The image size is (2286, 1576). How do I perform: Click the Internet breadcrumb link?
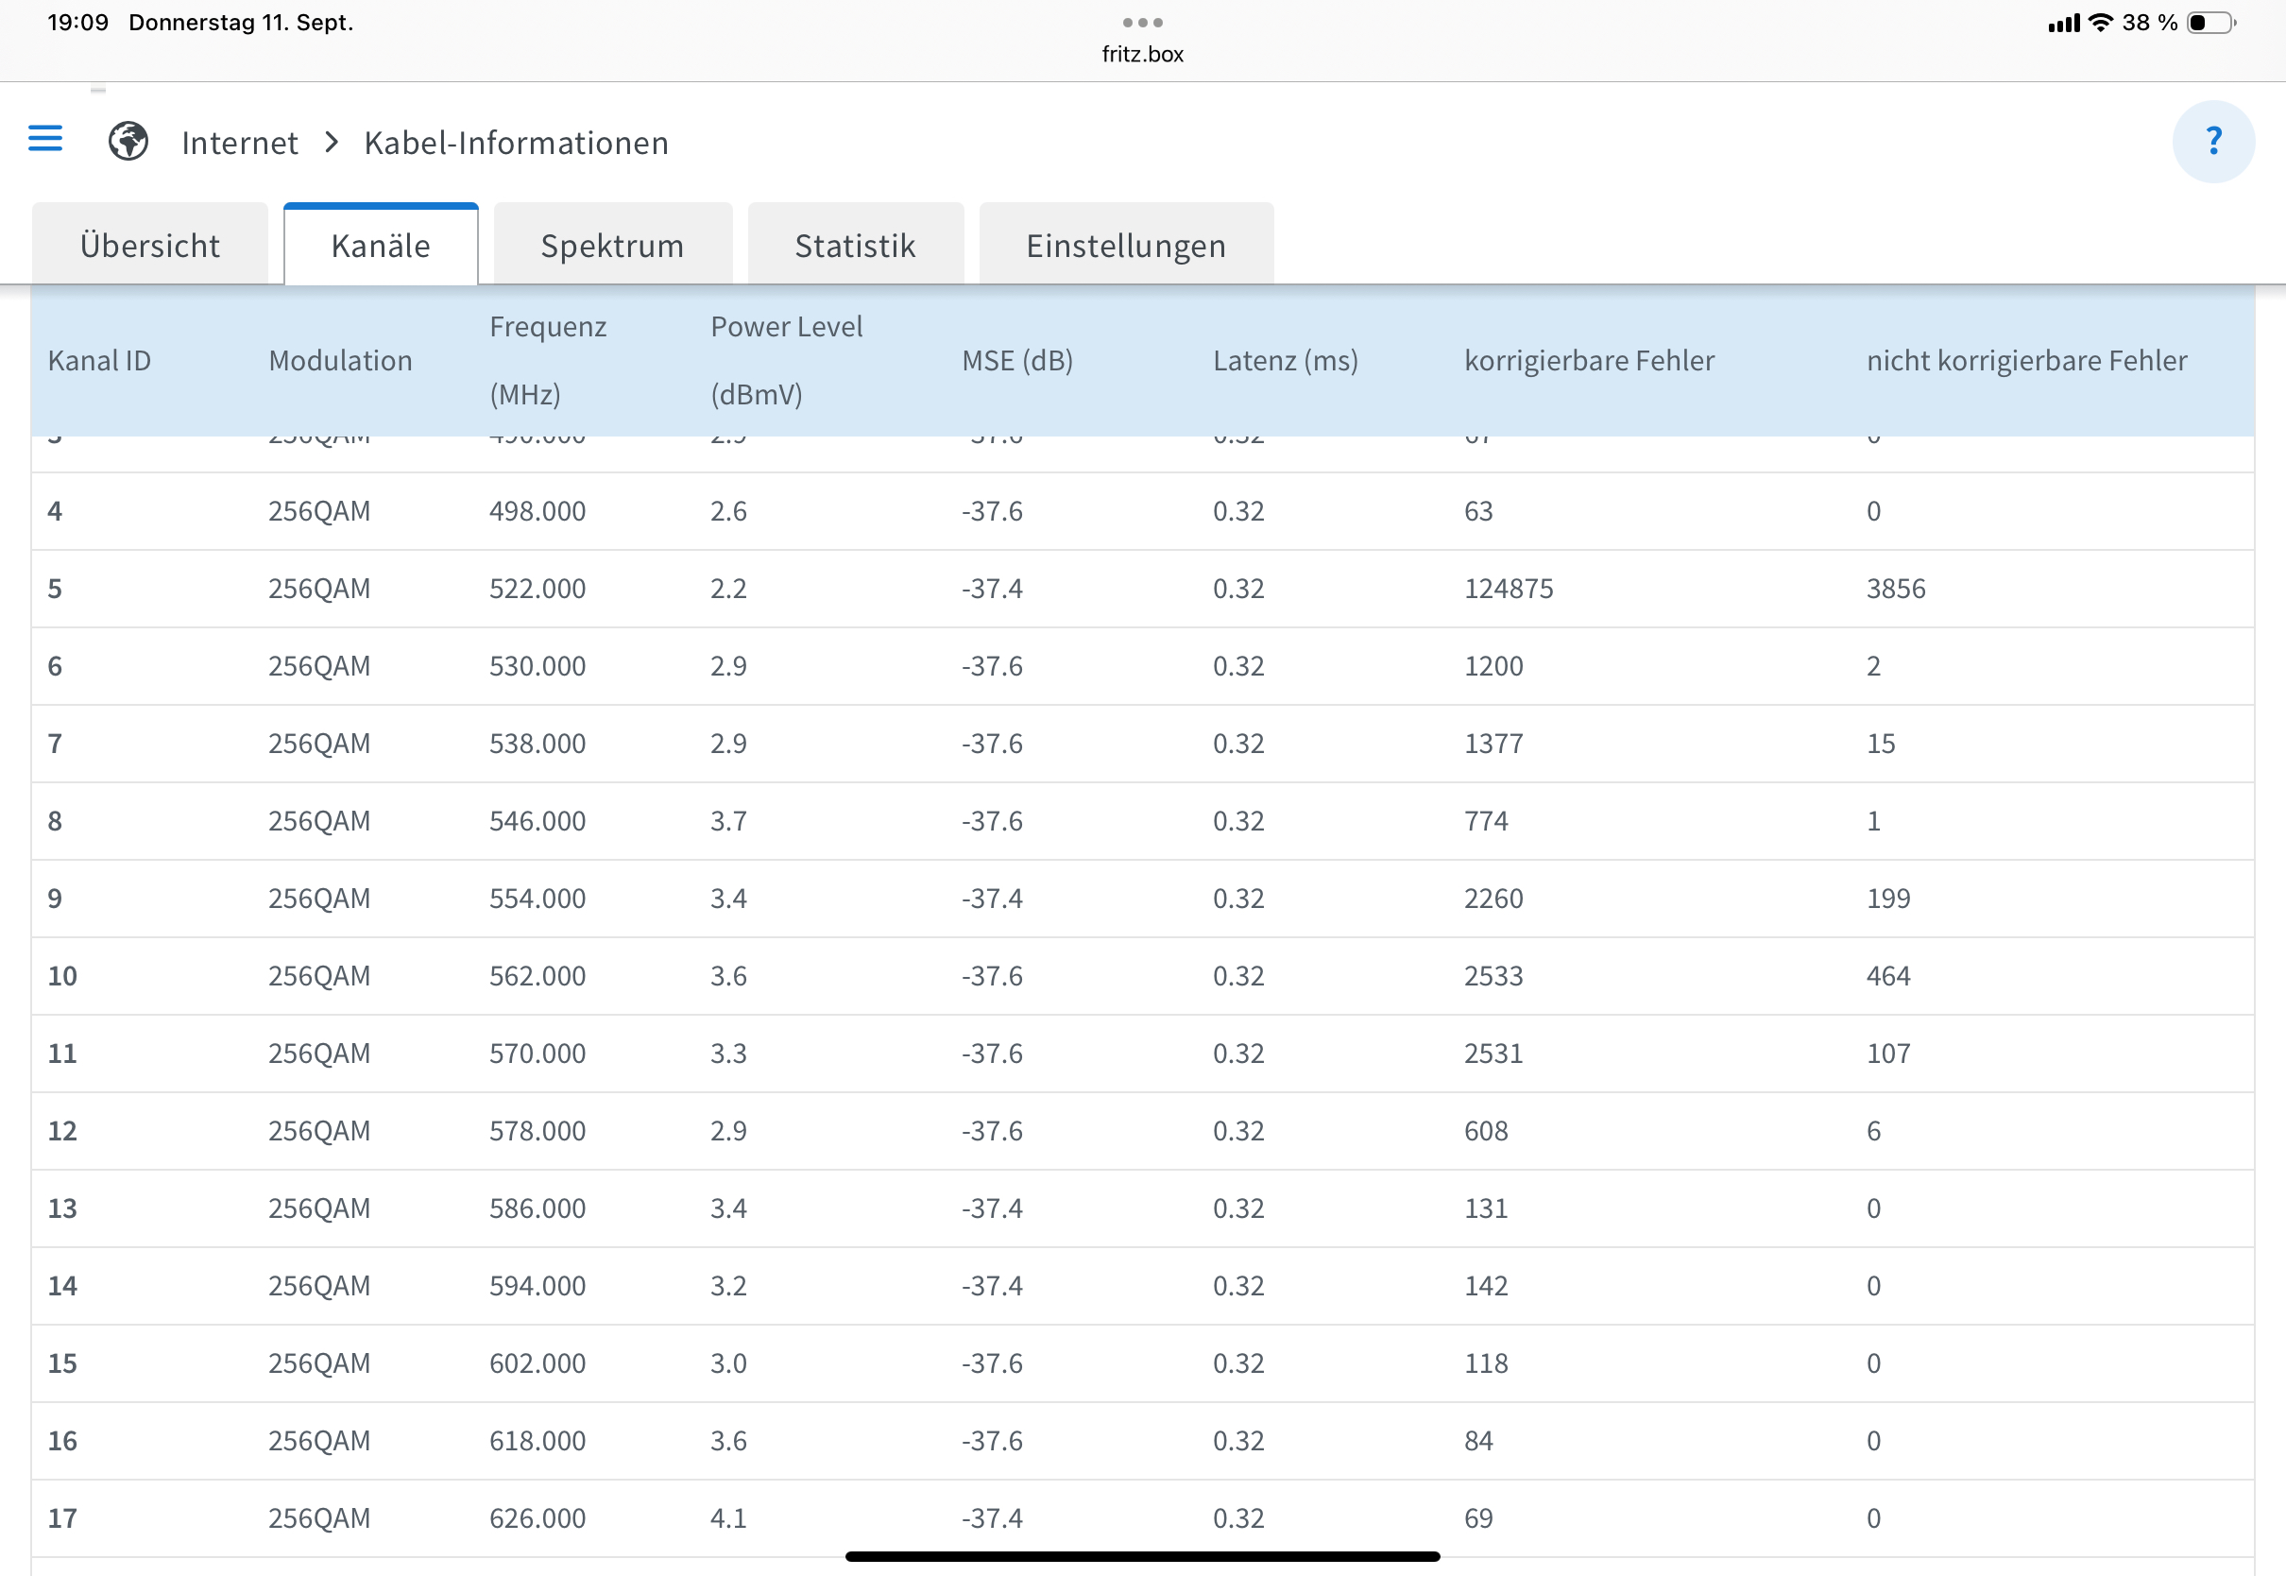[x=240, y=144]
